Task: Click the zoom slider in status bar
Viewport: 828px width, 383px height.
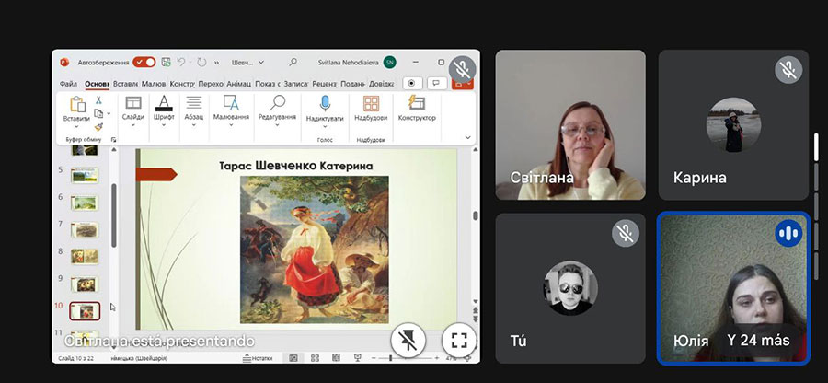Action: click(404, 358)
